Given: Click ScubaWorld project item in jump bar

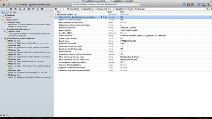Looking at the screenshot, I should click(73, 9).
